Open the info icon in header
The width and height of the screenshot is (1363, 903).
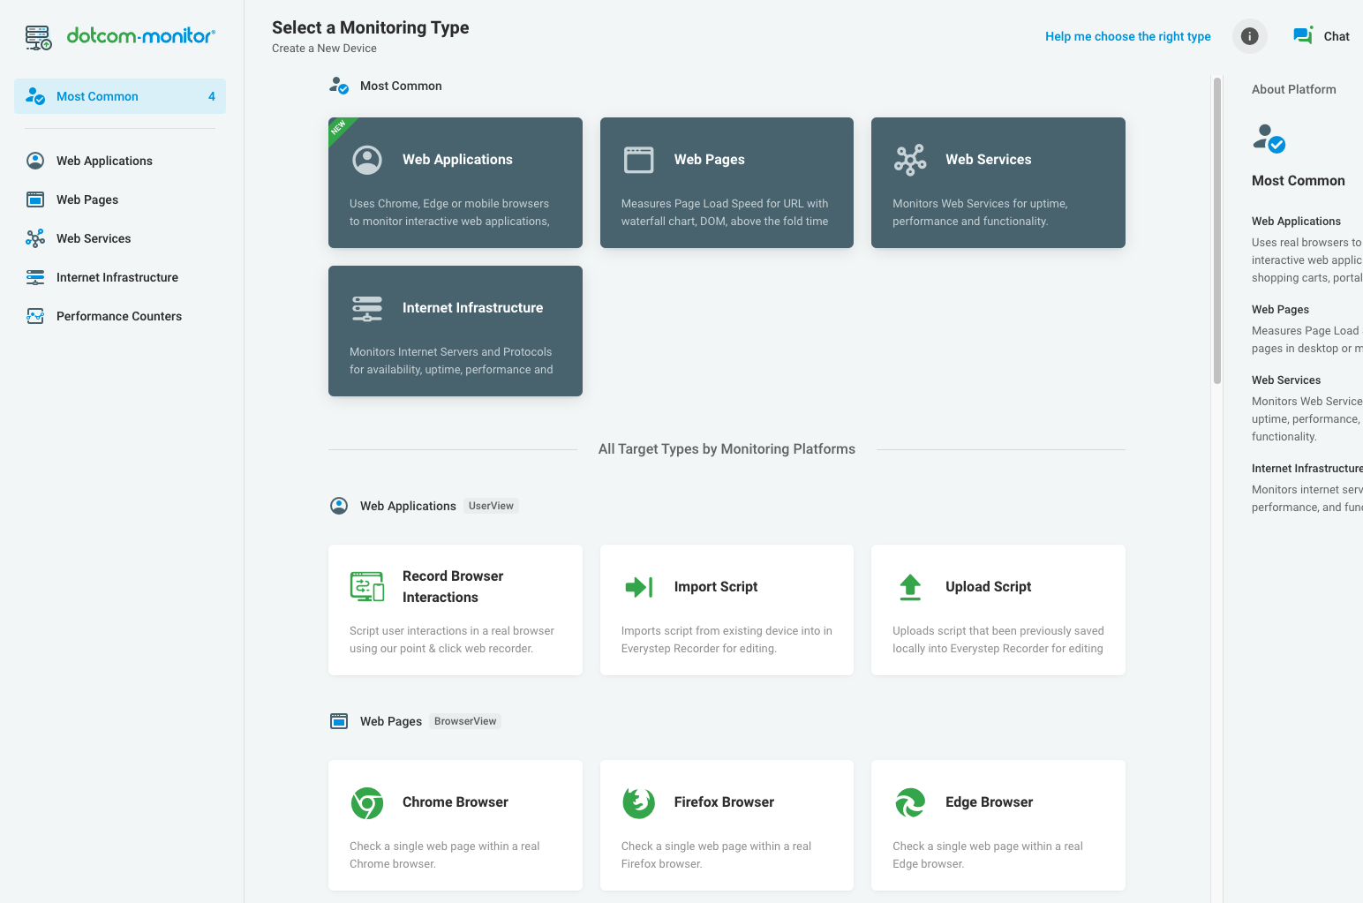(1249, 36)
